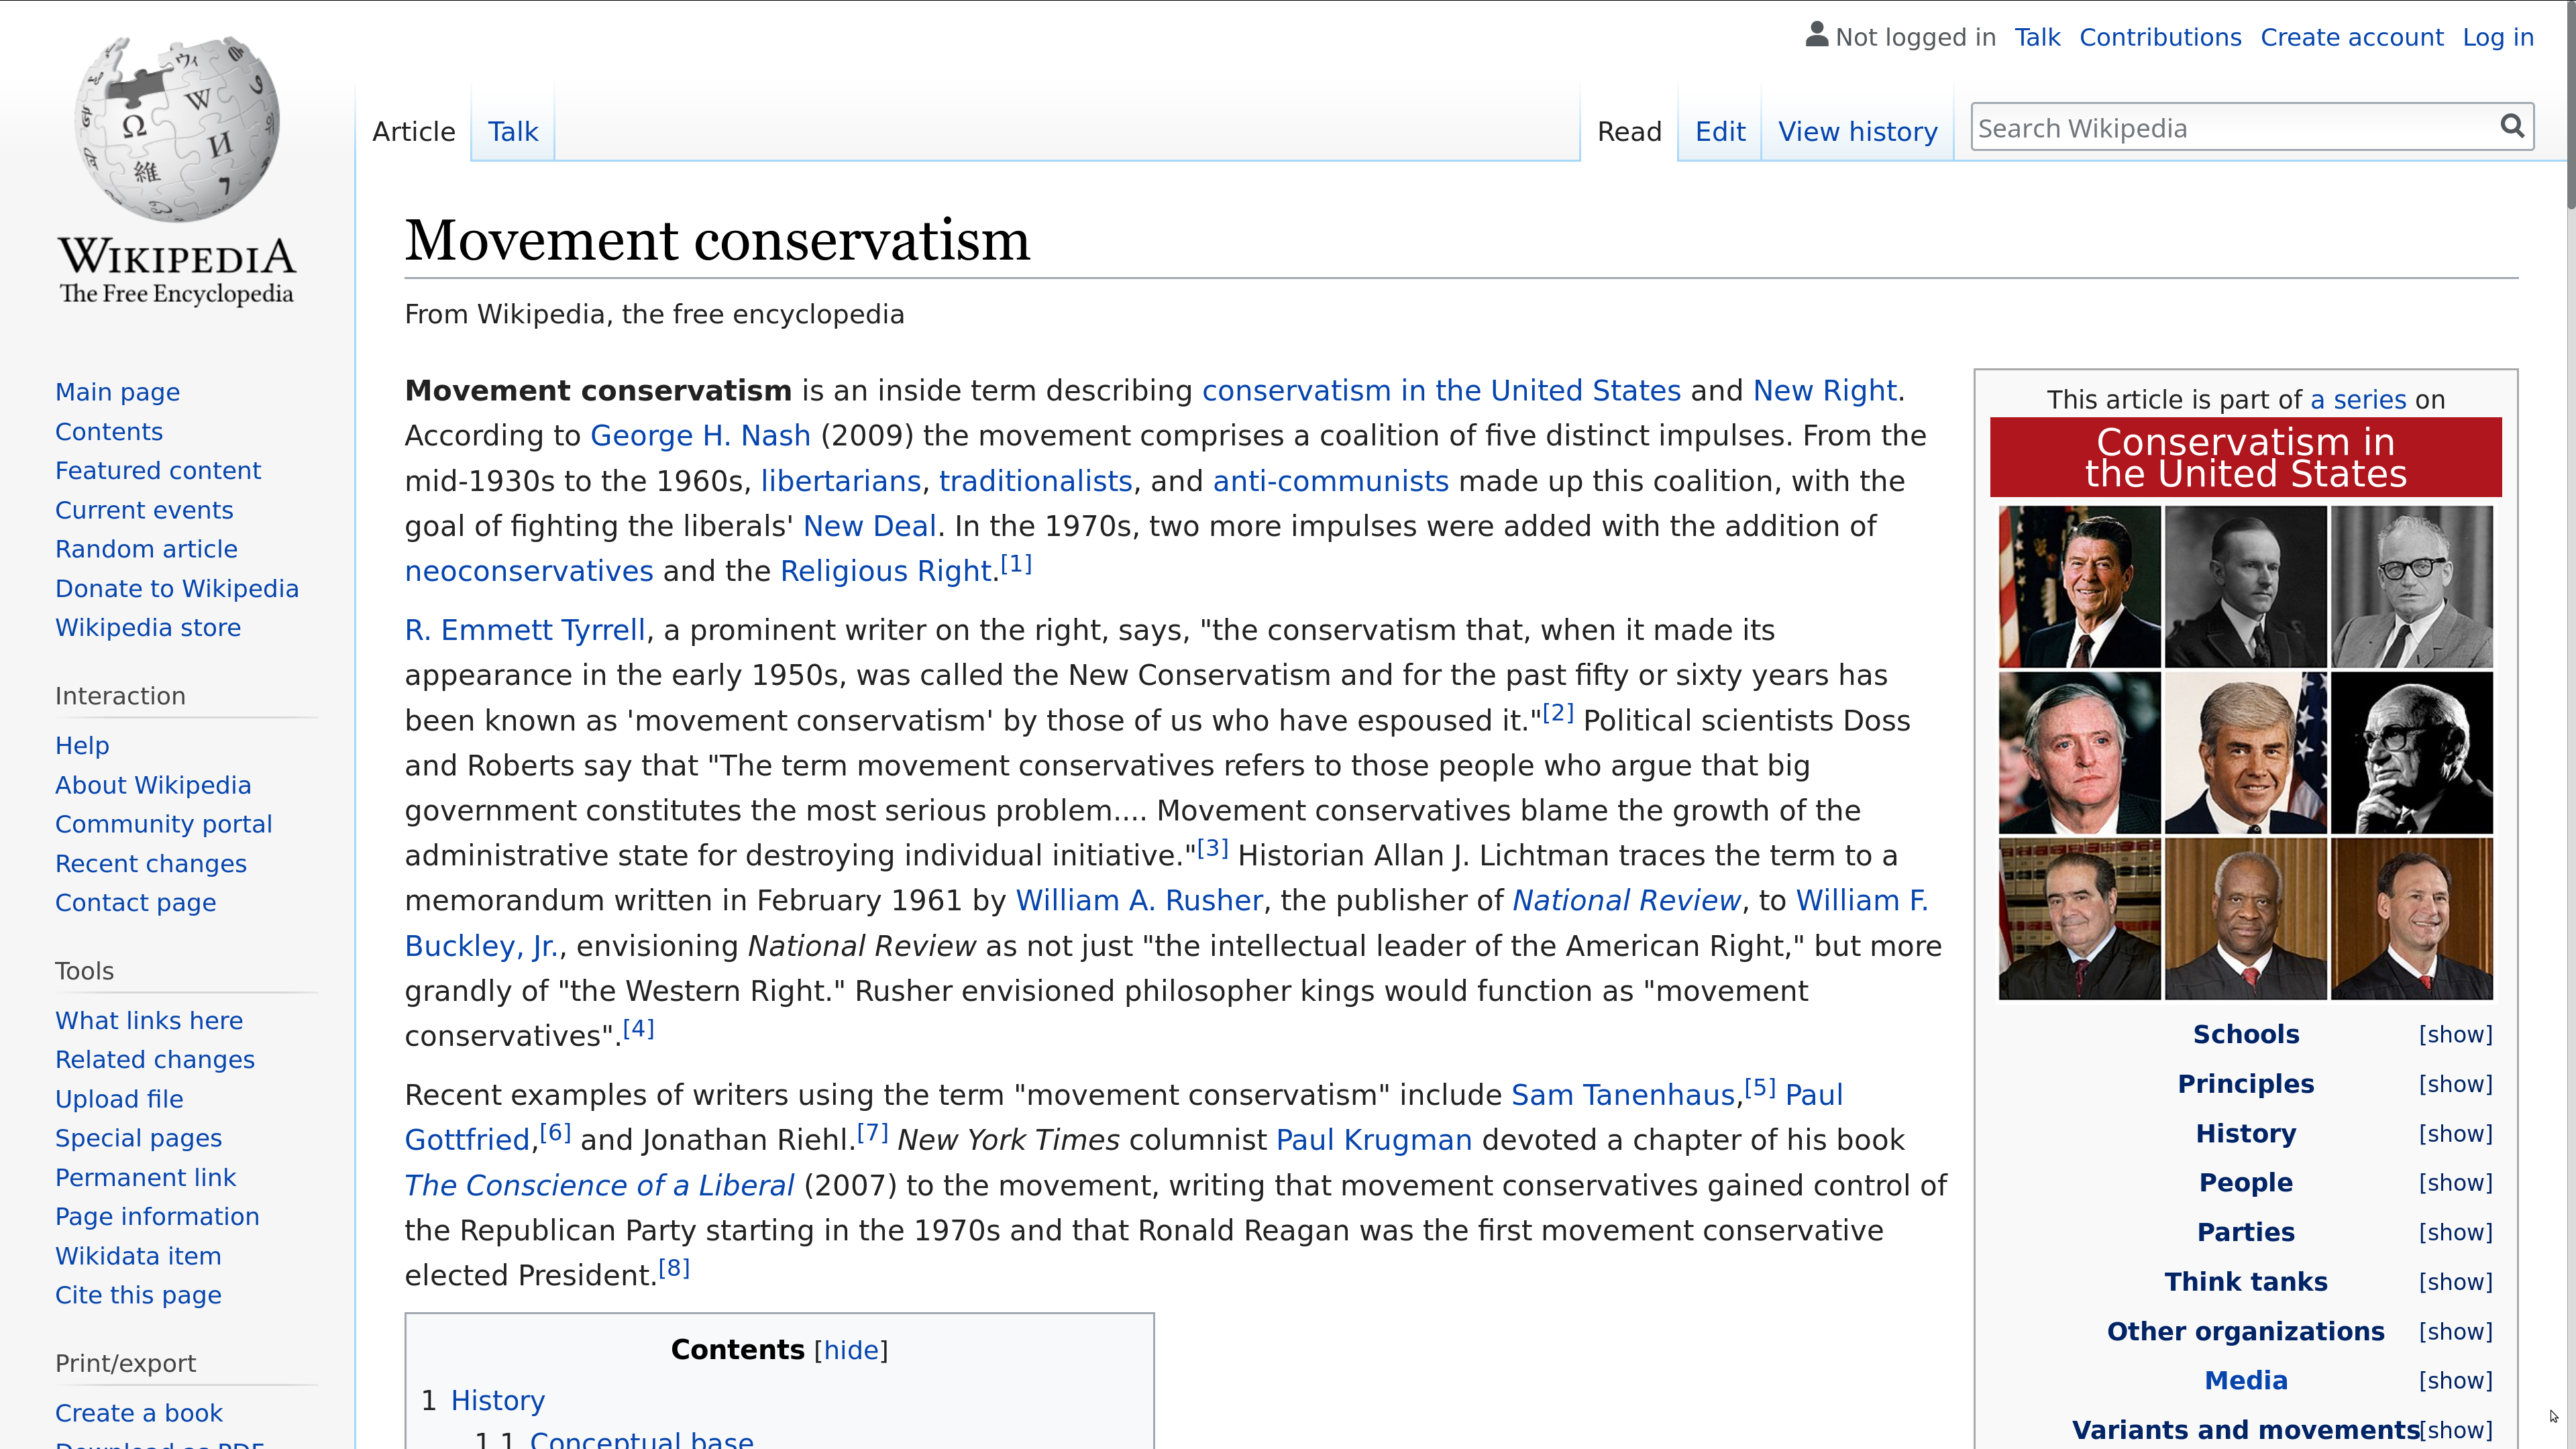2576x1449 pixels.
Task: Expand the Principles section via [show]
Action: [2455, 1084]
